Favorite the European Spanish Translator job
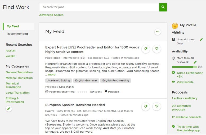Image resolution: width=206 pixels, height=135 pixels. [157, 106]
